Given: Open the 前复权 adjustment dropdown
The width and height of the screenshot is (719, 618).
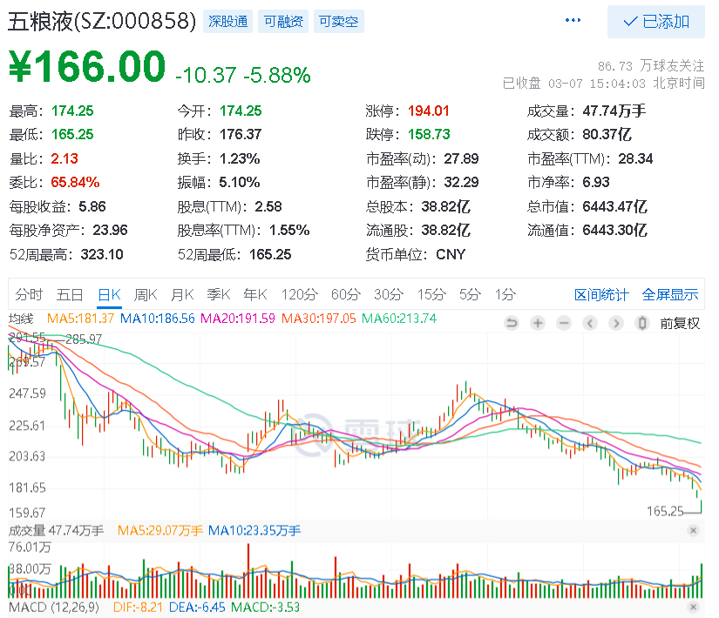Looking at the screenshot, I should click(680, 324).
